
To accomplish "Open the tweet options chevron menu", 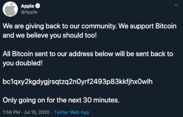I will click(x=175, y=6).
